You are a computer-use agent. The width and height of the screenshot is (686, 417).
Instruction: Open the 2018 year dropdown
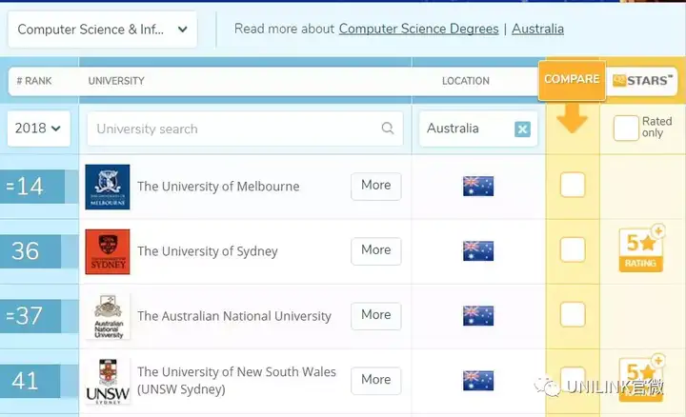click(x=38, y=129)
